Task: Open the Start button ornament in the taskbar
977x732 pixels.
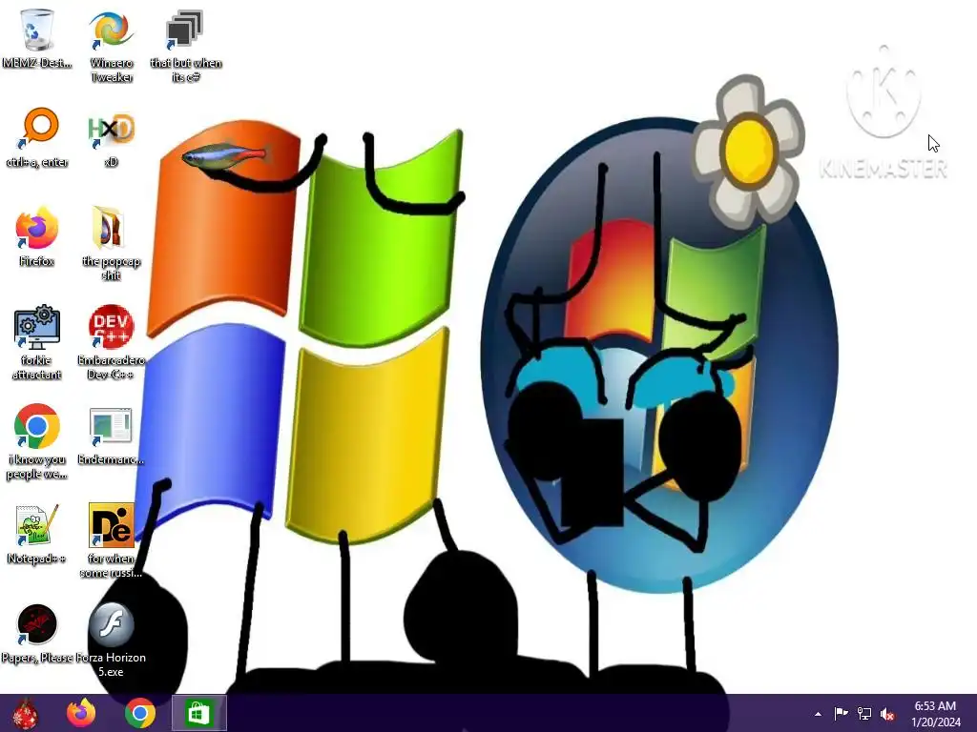Action: [25, 713]
